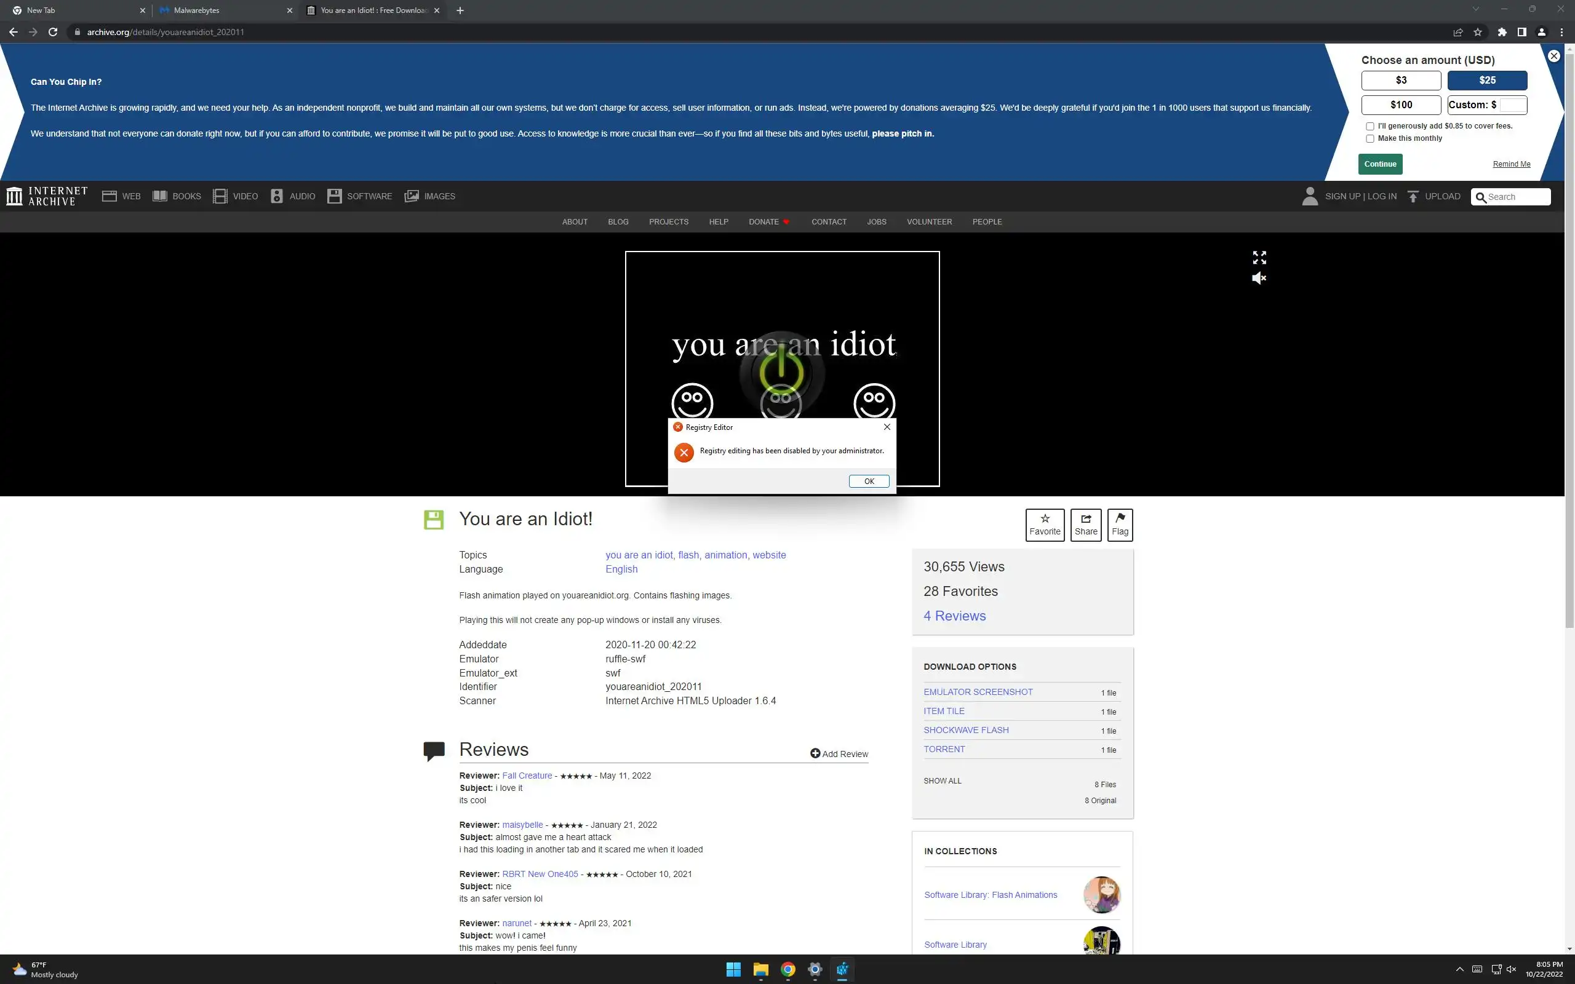Click the fullscreen icon beside the emulator
Image resolution: width=1575 pixels, height=984 pixels.
pos(1259,258)
